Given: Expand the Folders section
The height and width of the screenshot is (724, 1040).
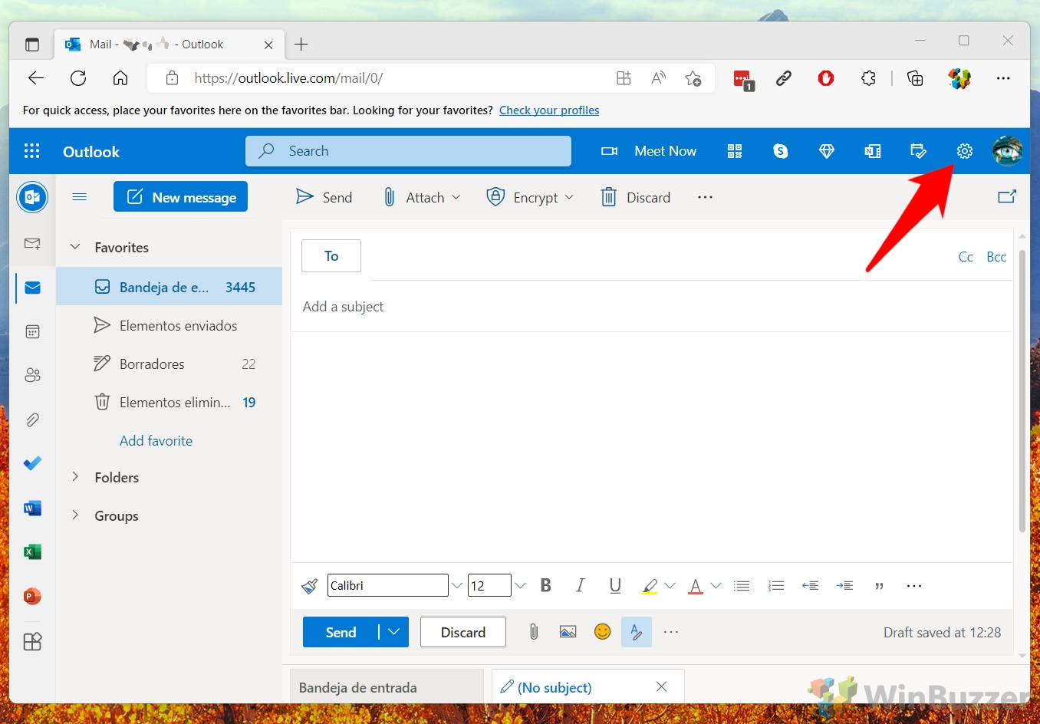Looking at the screenshot, I should tap(75, 477).
